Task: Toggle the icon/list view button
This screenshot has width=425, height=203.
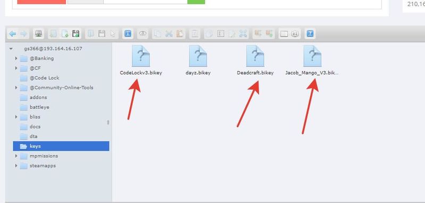Action: click(x=284, y=34)
